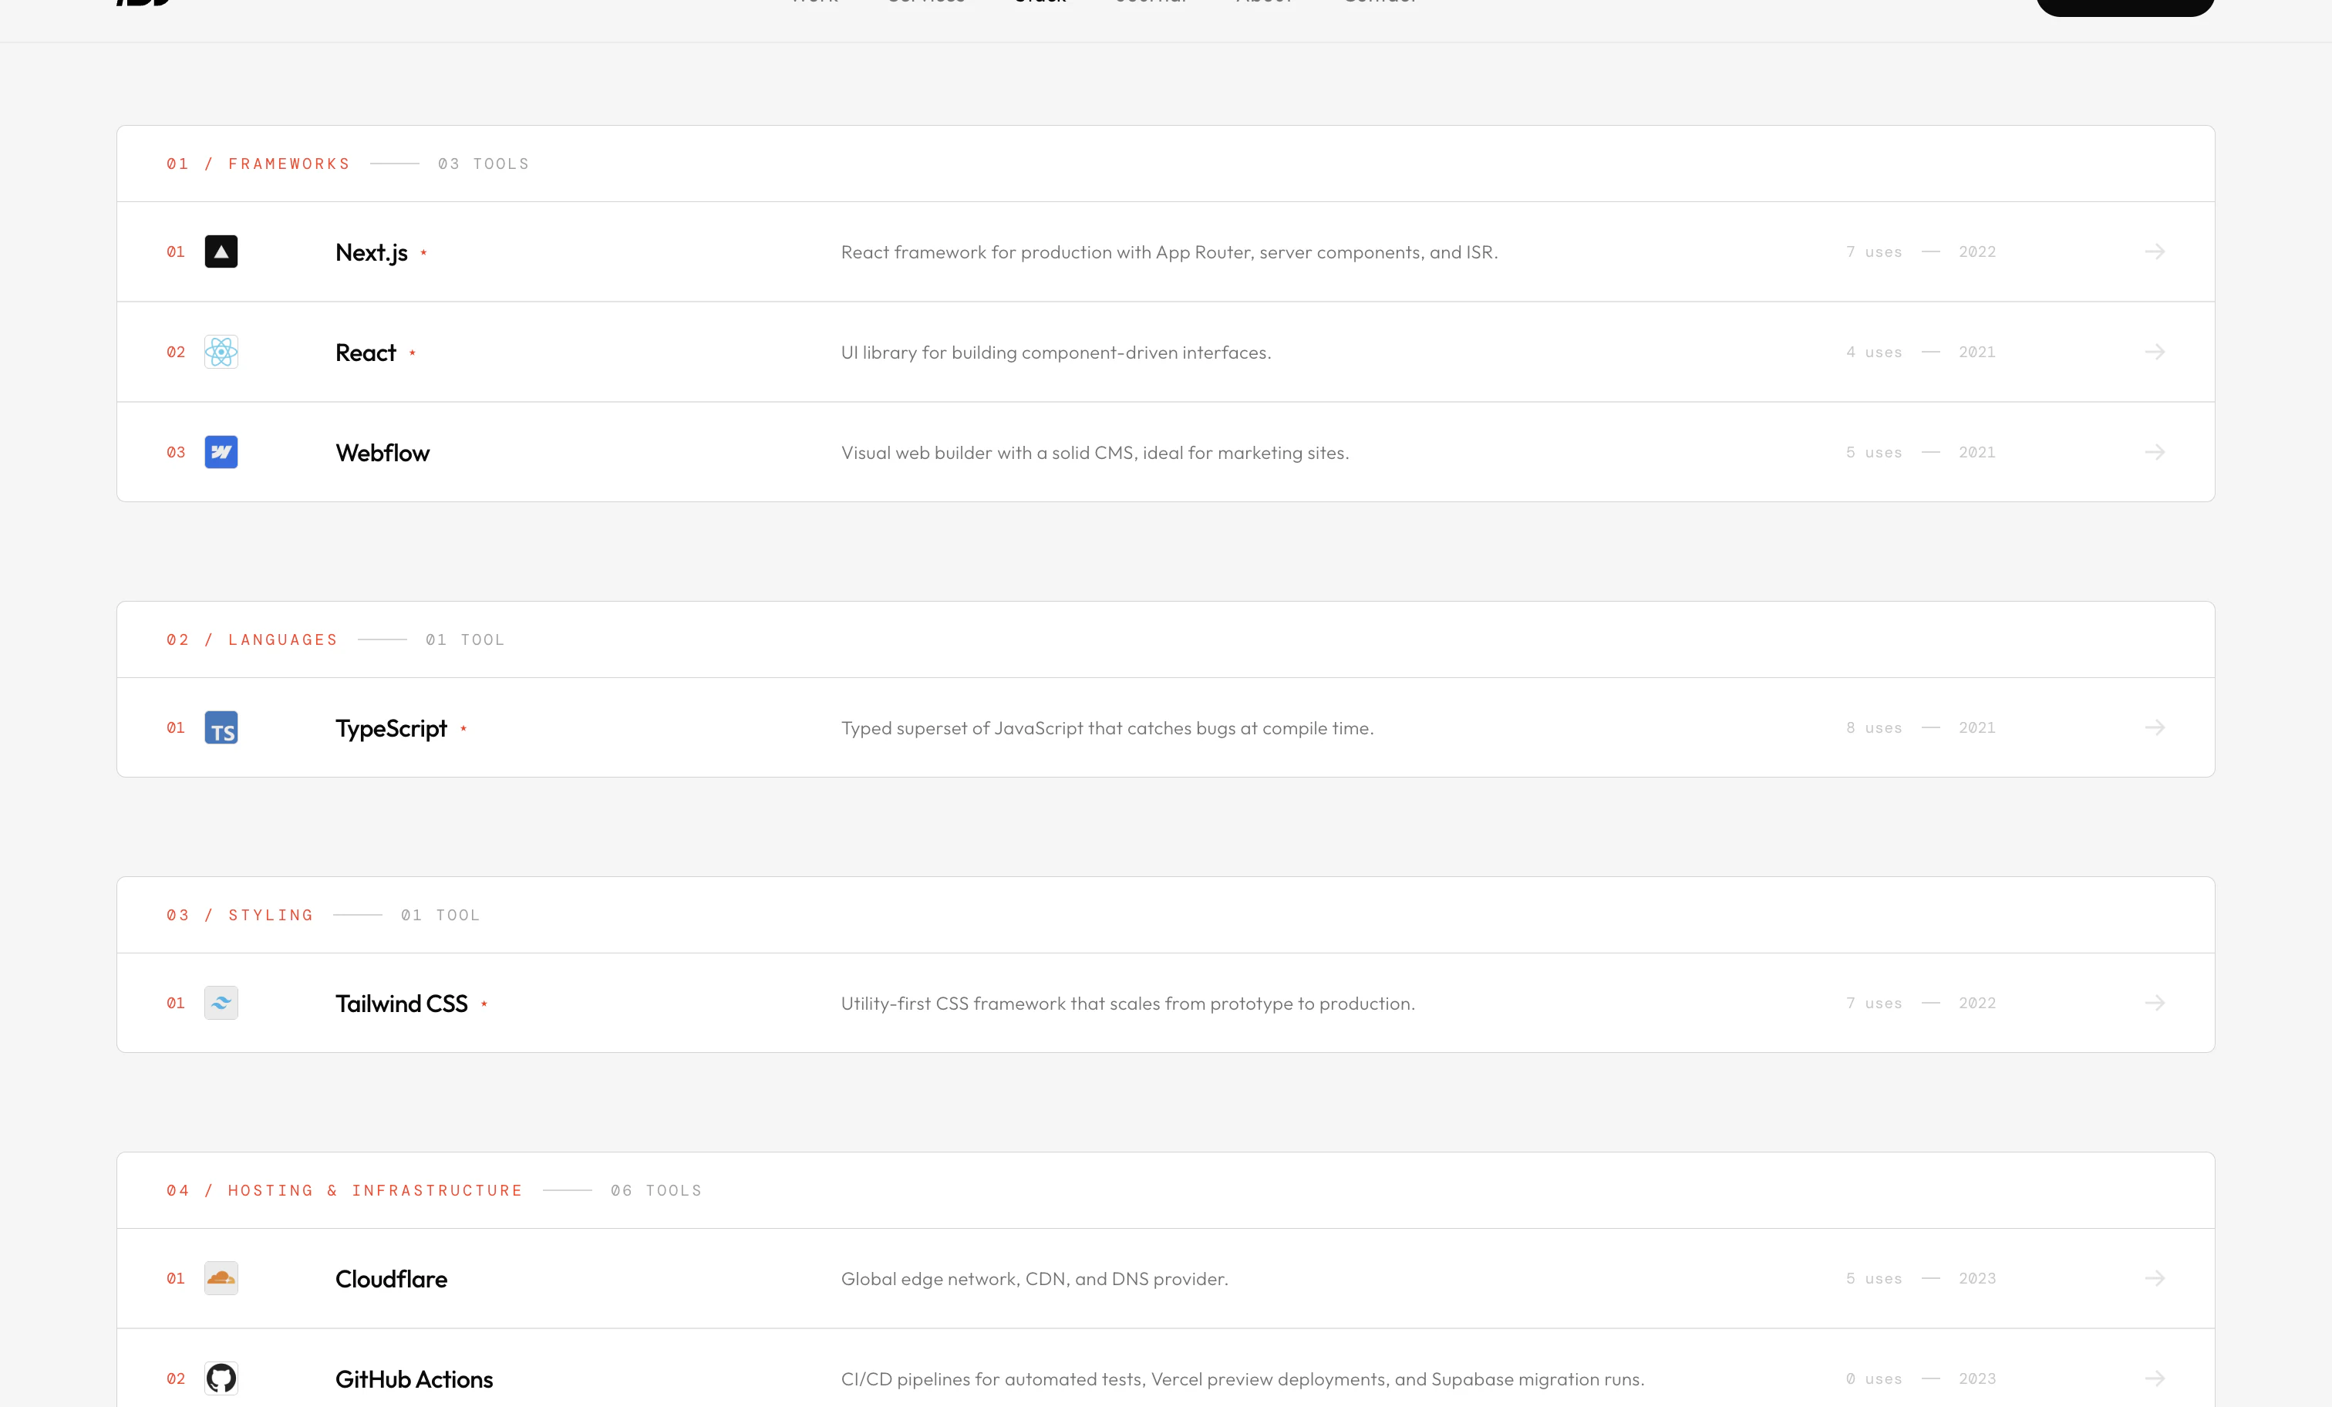Click the Tailwind CSS wave icon
Viewport: 2332px width, 1407px height.
[x=221, y=1003]
